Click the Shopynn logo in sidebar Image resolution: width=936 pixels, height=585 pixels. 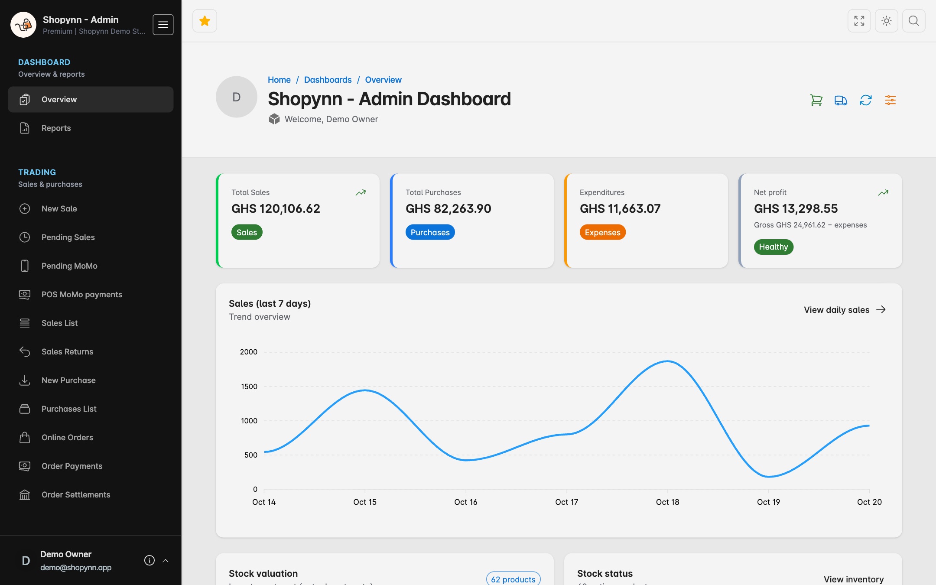pyautogui.click(x=23, y=25)
